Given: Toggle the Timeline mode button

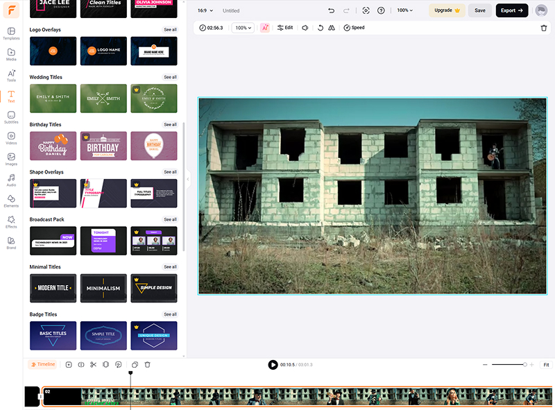Looking at the screenshot, I should click(42, 365).
